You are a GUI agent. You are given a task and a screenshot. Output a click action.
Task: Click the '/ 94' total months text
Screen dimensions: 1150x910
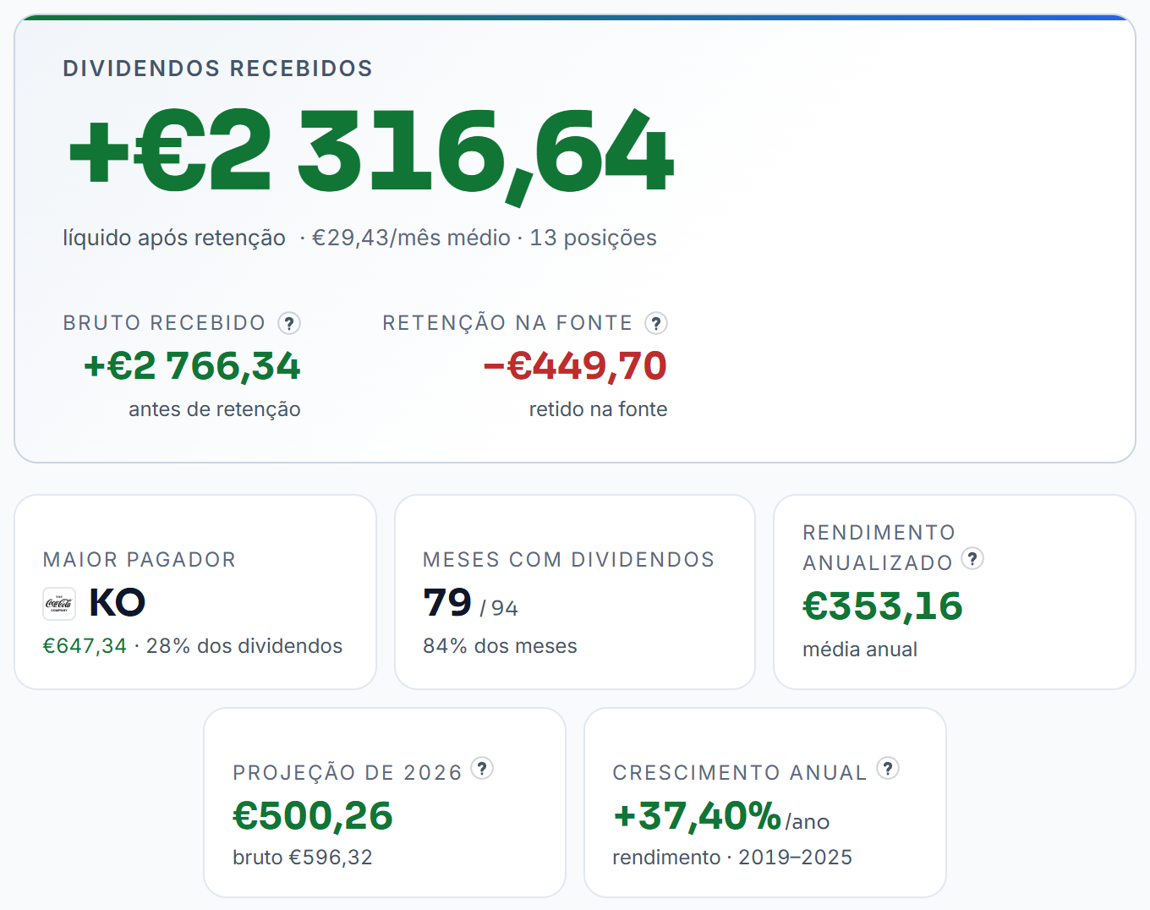499,608
